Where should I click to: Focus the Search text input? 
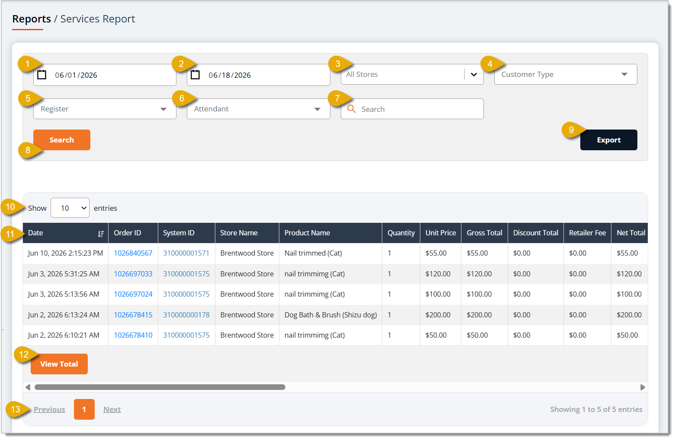coord(412,109)
